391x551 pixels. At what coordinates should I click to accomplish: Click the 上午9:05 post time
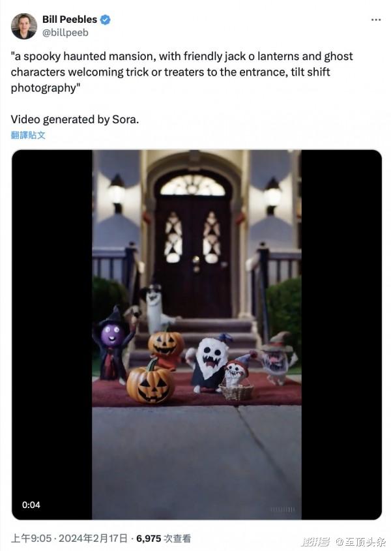pos(31,539)
